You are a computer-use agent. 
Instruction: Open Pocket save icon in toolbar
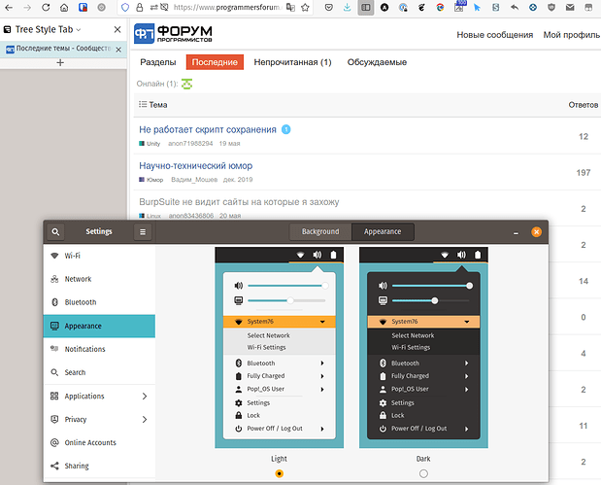pyautogui.click(x=328, y=8)
